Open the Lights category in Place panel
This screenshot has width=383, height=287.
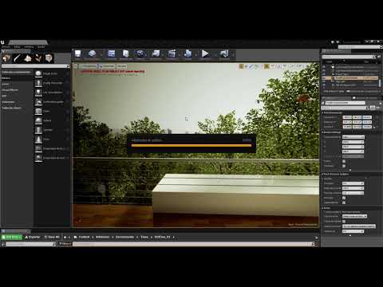coord(17,84)
